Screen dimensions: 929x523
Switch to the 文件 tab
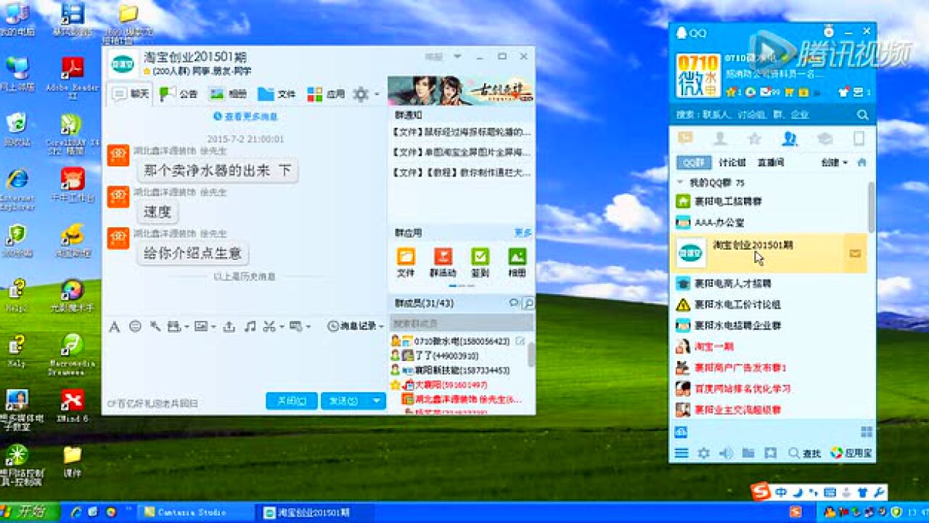277,94
